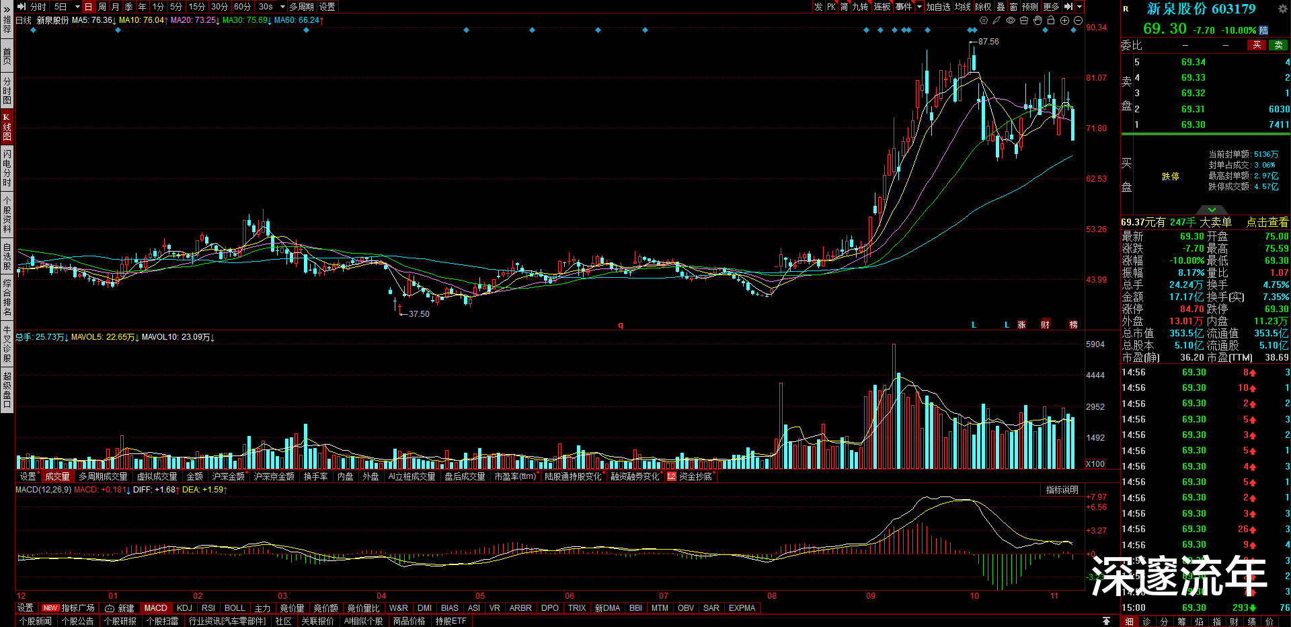
Task: Click 点击查看 to view large orders
Action: point(1267,222)
